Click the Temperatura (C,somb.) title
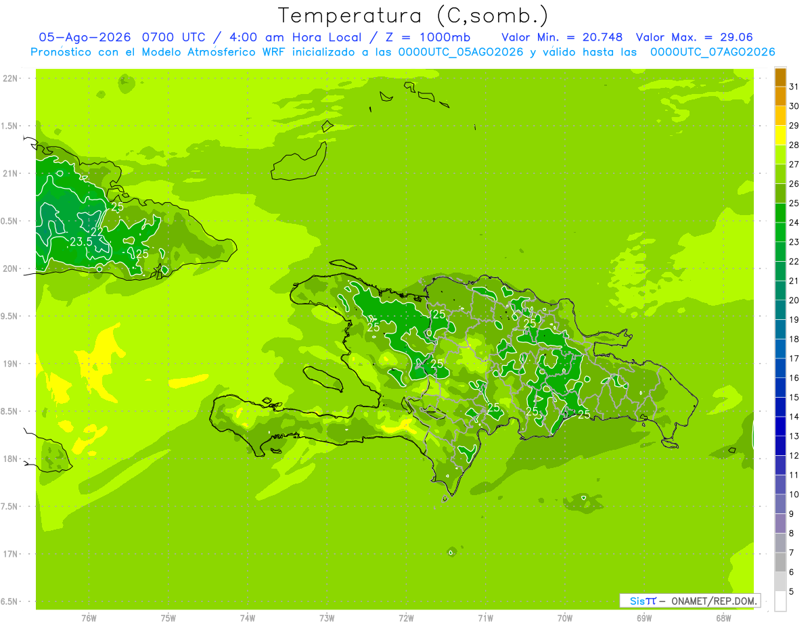 [x=413, y=16]
